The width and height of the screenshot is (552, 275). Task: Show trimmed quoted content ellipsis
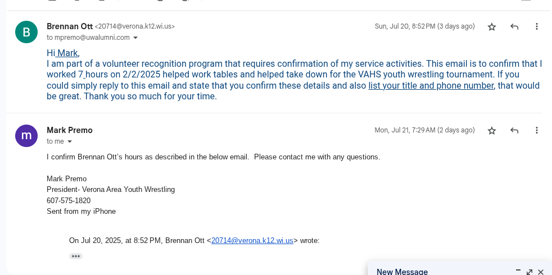(x=76, y=256)
